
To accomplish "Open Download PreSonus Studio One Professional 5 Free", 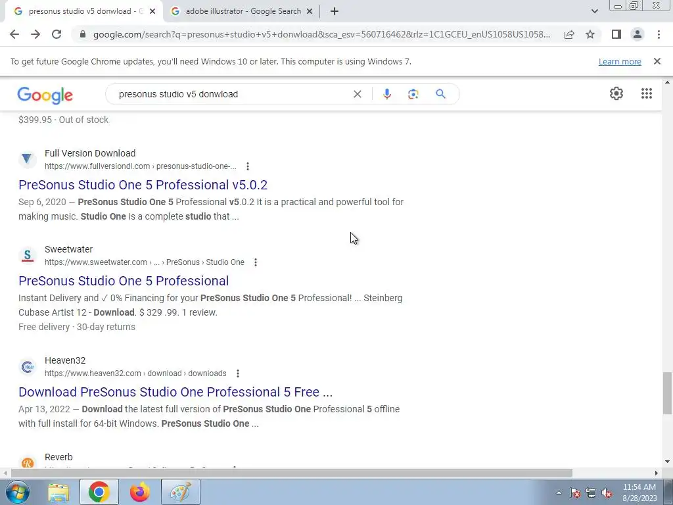I will pos(175,392).
